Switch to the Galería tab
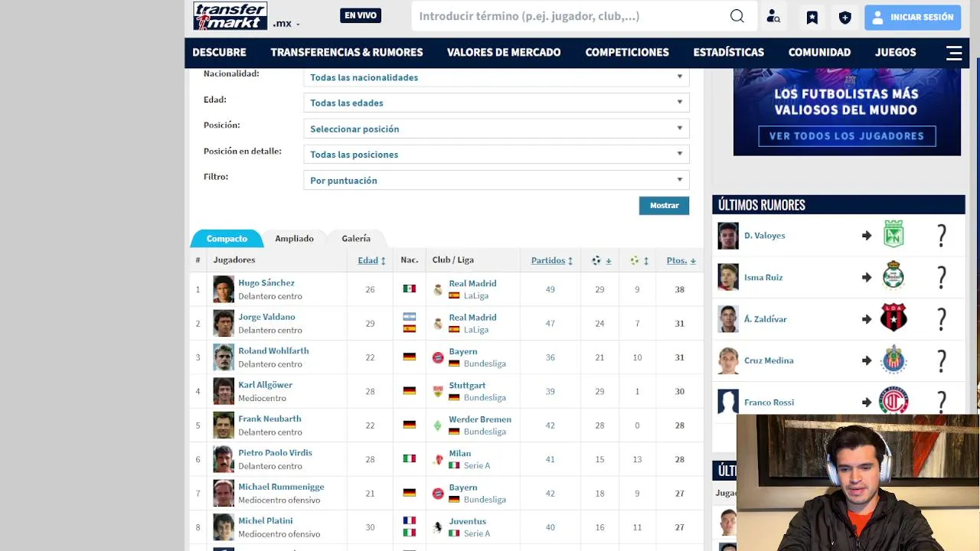This screenshot has width=980, height=551. coord(356,239)
